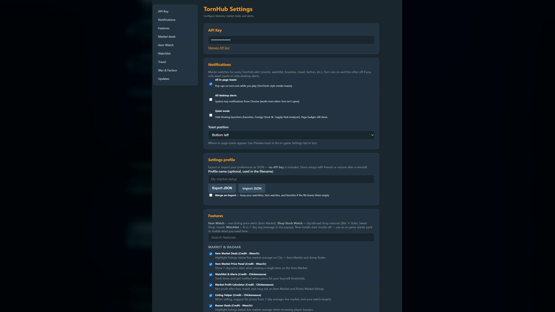The height and width of the screenshot is (312, 555).
Task: Go to Notifications in the sidebar
Action: (x=167, y=20)
